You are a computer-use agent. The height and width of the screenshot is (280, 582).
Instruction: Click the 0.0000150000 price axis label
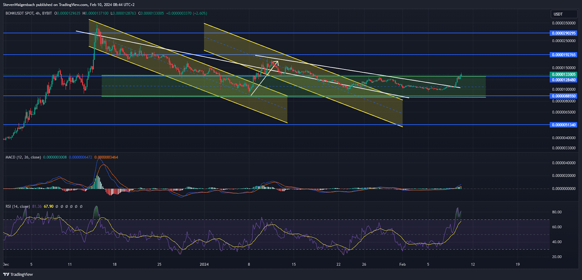[x=564, y=68]
